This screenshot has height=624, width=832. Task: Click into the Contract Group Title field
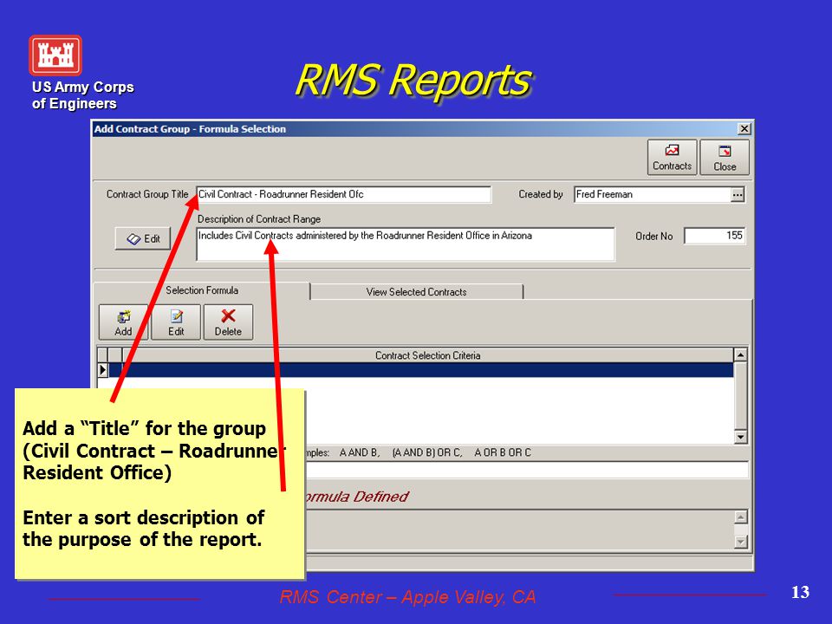[344, 194]
